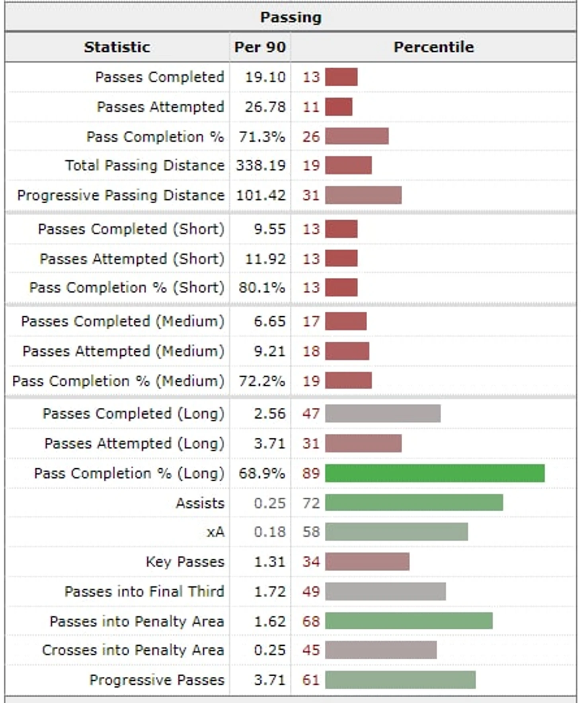Click the 89 percentile number
The width and height of the screenshot is (581, 703).
311,473
